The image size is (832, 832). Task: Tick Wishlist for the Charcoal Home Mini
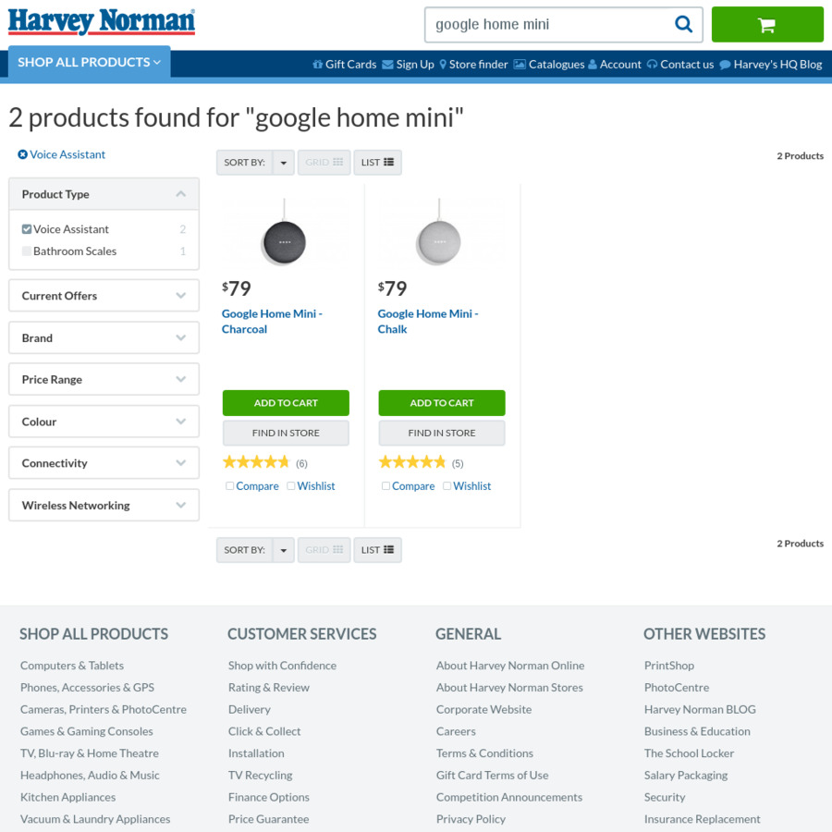click(291, 485)
